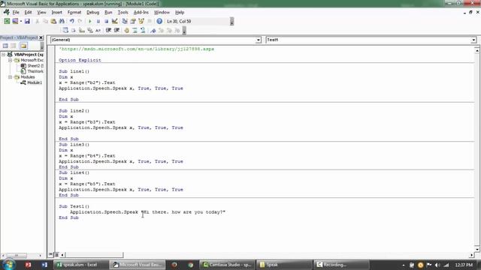Click the 'Option Explicit' code line
The image size is (481, 270).
pos(80,60)
